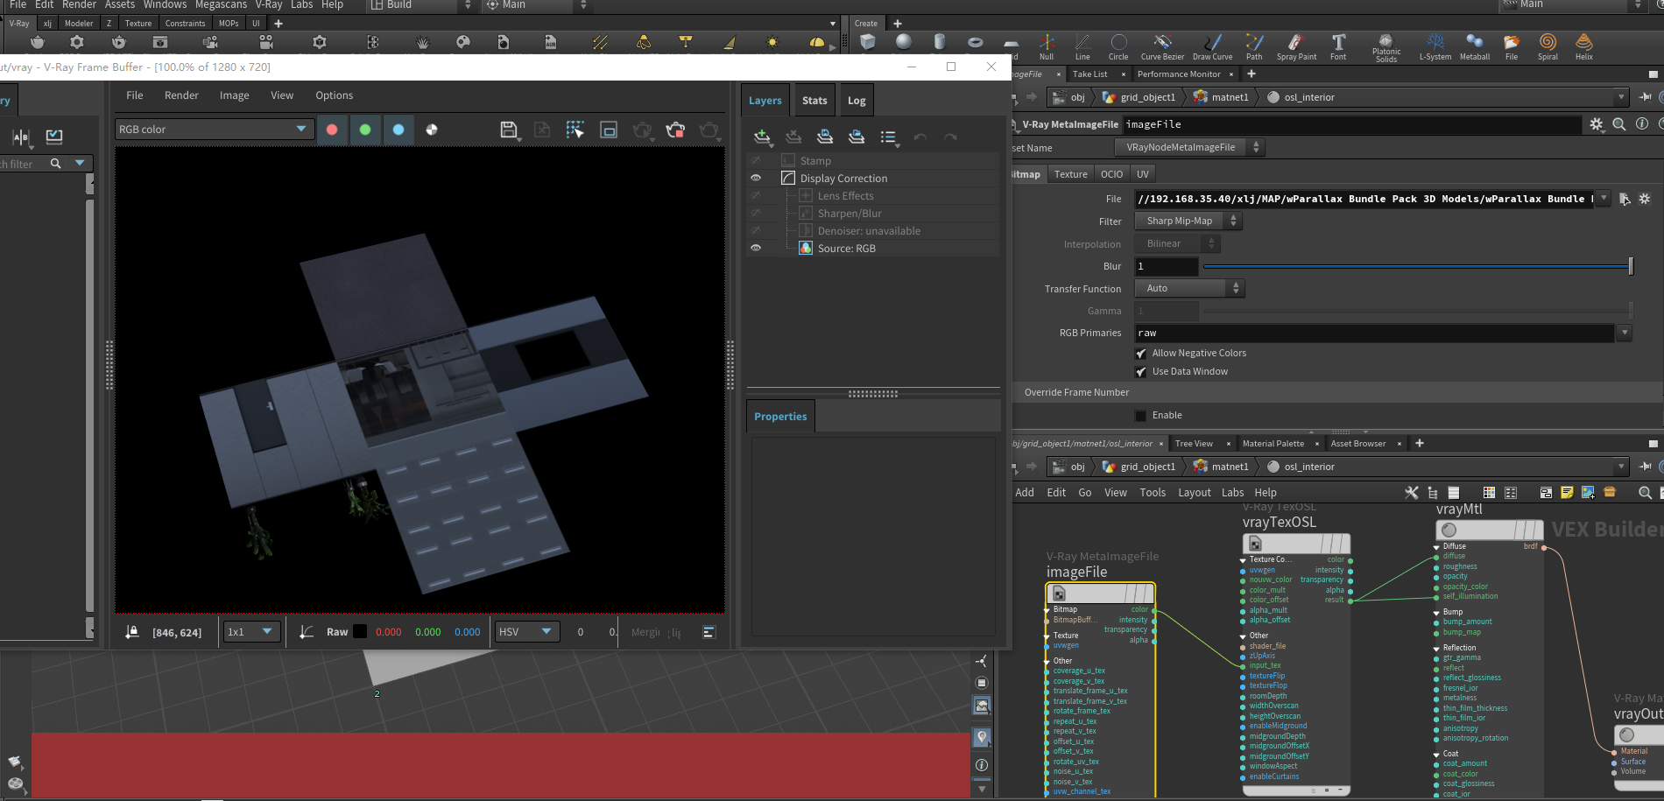This screenshot has height=801, width=1664.
Task: Switch to alpha channel view icon
Action: tap(432, 130)
